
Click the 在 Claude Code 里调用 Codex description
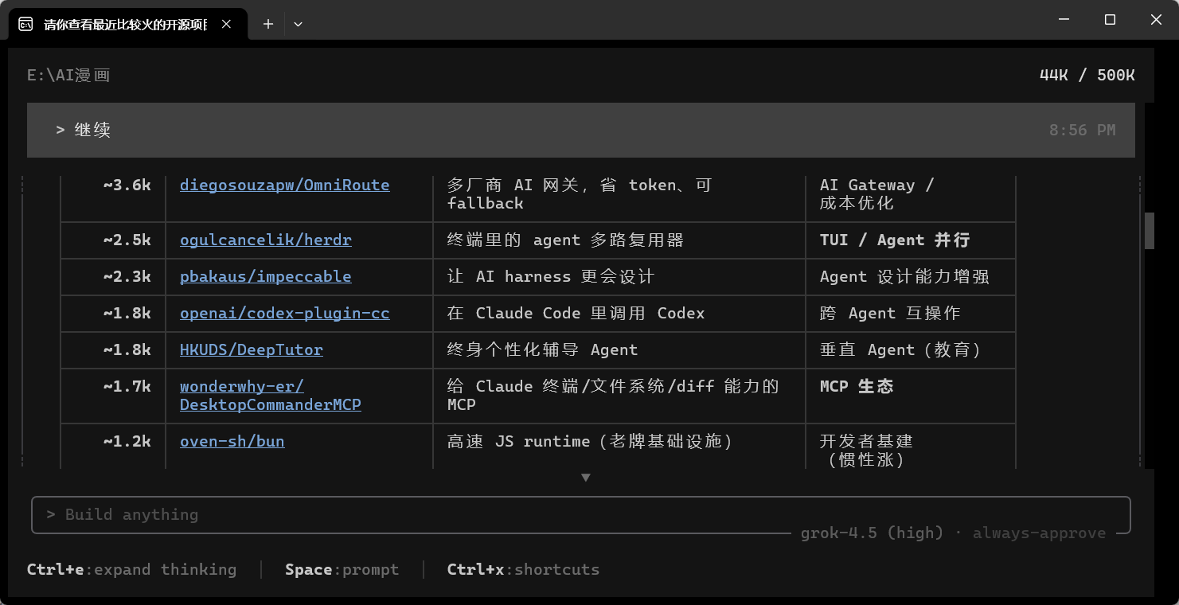[576, 314]
